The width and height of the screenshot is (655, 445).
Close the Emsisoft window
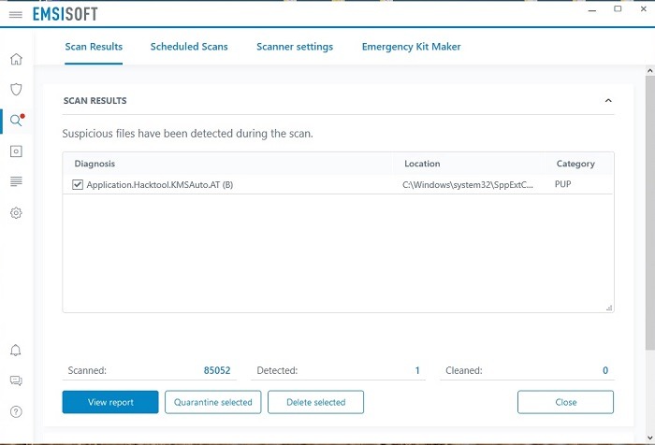tap(644, 8)
